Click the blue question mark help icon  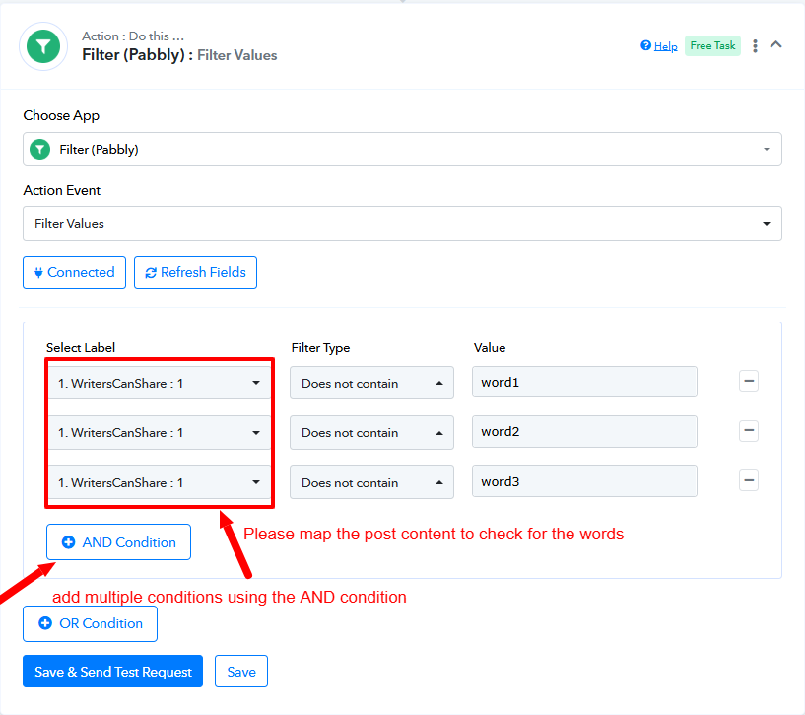pyautogui.click(x=645, y=45)
